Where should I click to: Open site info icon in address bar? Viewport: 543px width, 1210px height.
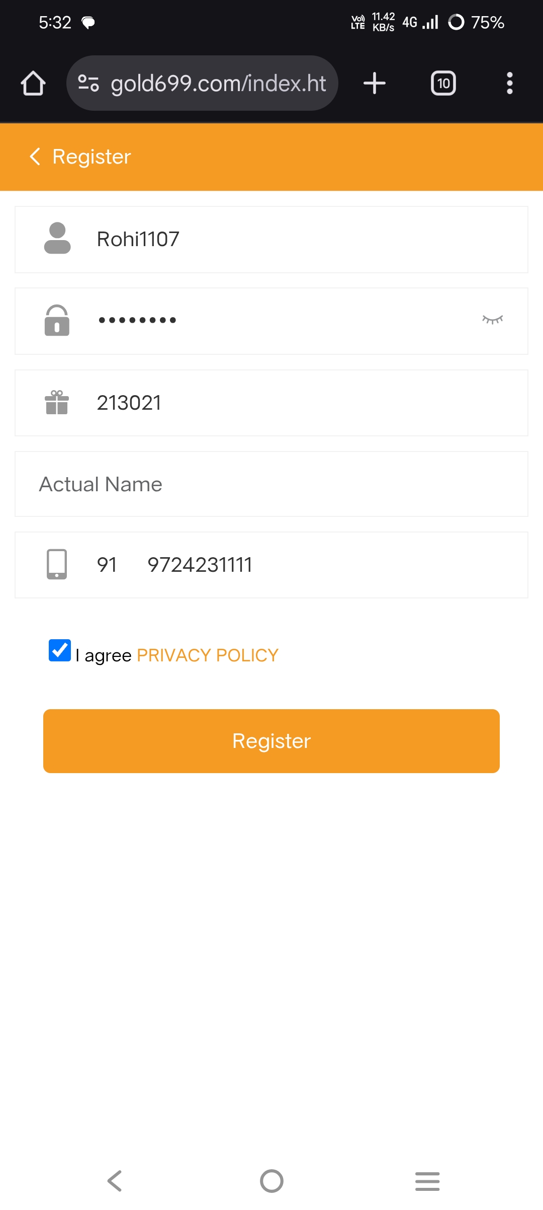click(x=88, y=83)
